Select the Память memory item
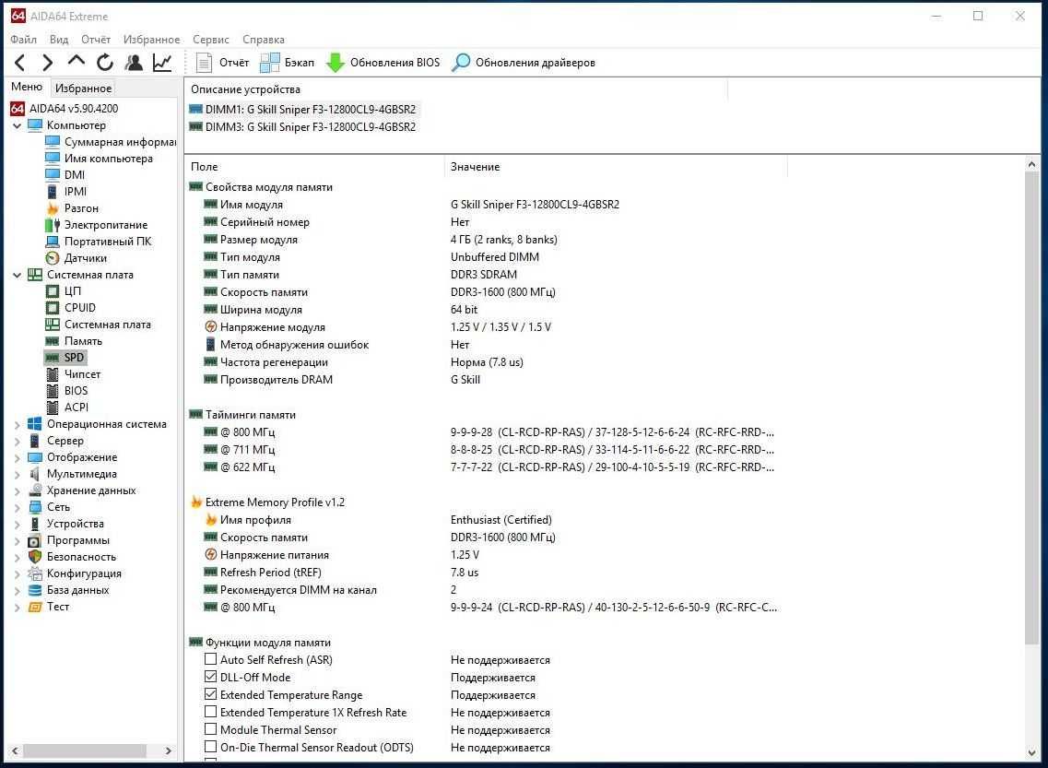Screen dimensions: 1048x768 83,341
